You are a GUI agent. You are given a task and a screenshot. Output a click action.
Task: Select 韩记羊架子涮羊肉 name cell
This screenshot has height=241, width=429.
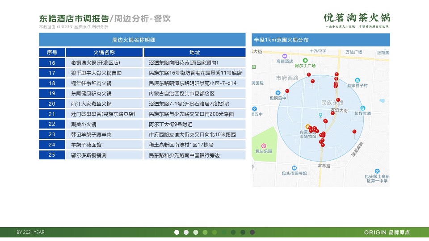(104, 134)
